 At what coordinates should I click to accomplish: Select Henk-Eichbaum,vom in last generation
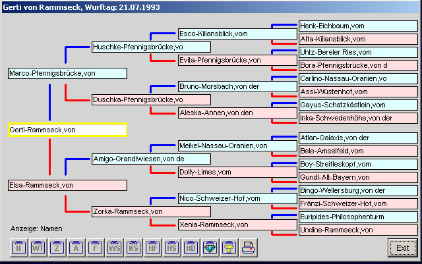(357, 26)
